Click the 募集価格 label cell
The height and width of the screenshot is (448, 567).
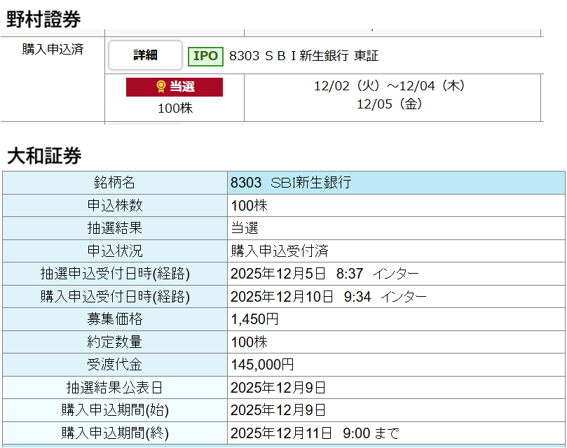tap(115, 319)
